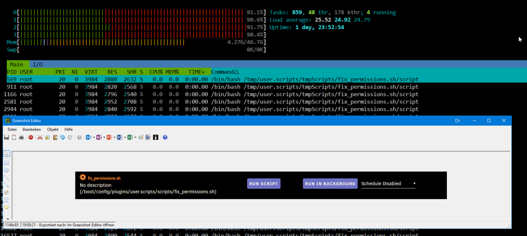Sort htop by the Command column header
The image size is (527, 236).
(225, 71)
